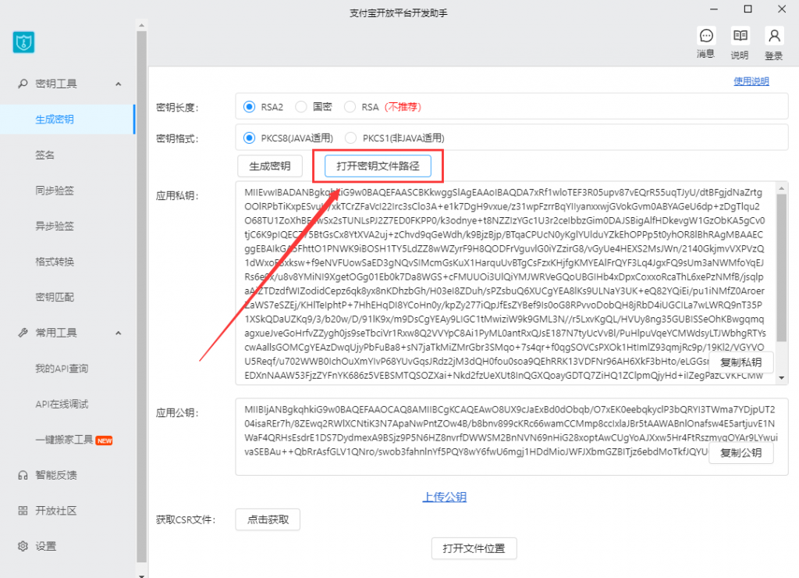This screenshot has height=578, width=799.
Task: Click the 登录 user icon
Action: pos(774,36)
